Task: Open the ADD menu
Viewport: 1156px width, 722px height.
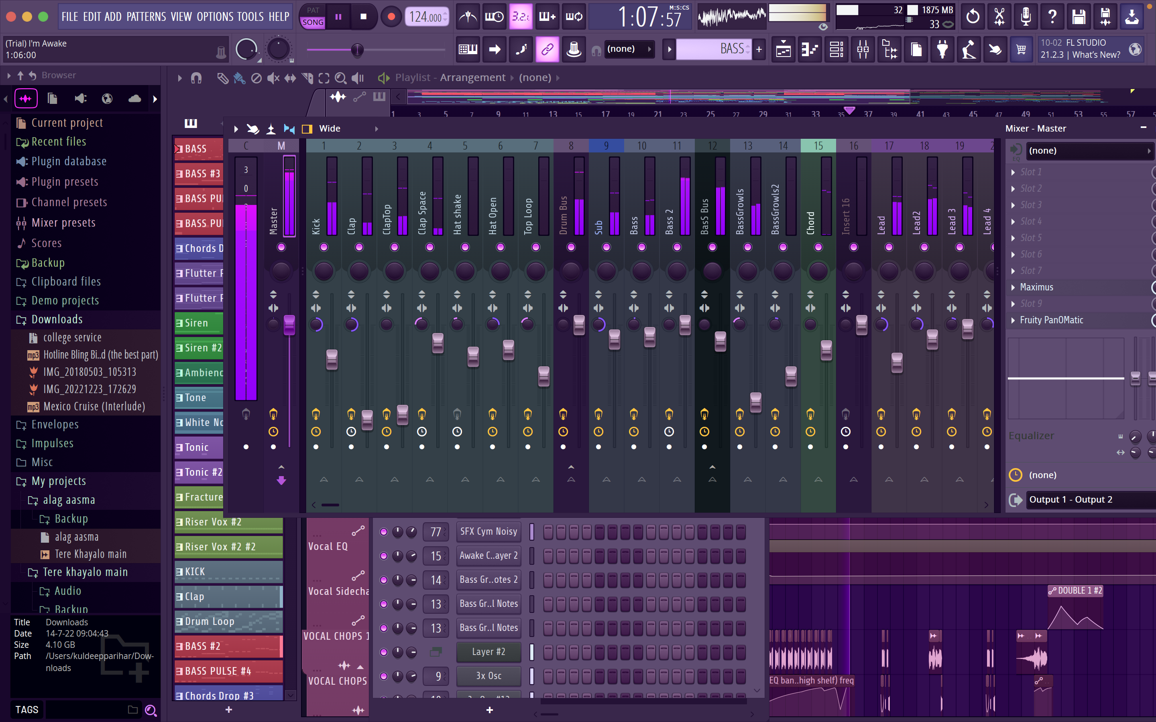Action: coord(113,17)
